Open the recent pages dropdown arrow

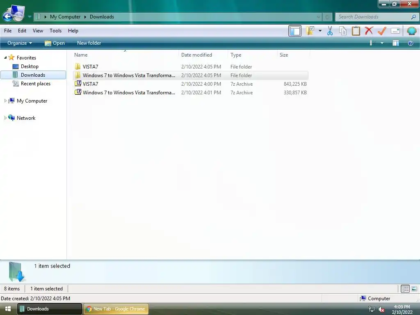(30, 16)
